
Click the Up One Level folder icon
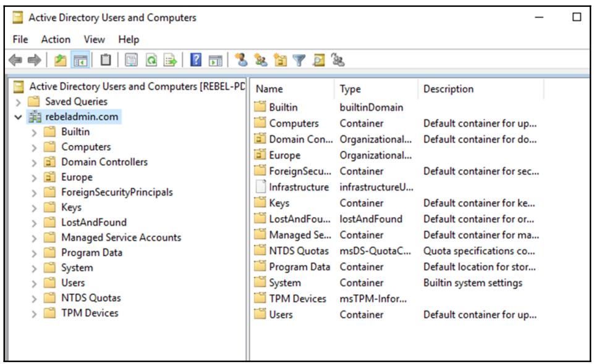(60, 60)
